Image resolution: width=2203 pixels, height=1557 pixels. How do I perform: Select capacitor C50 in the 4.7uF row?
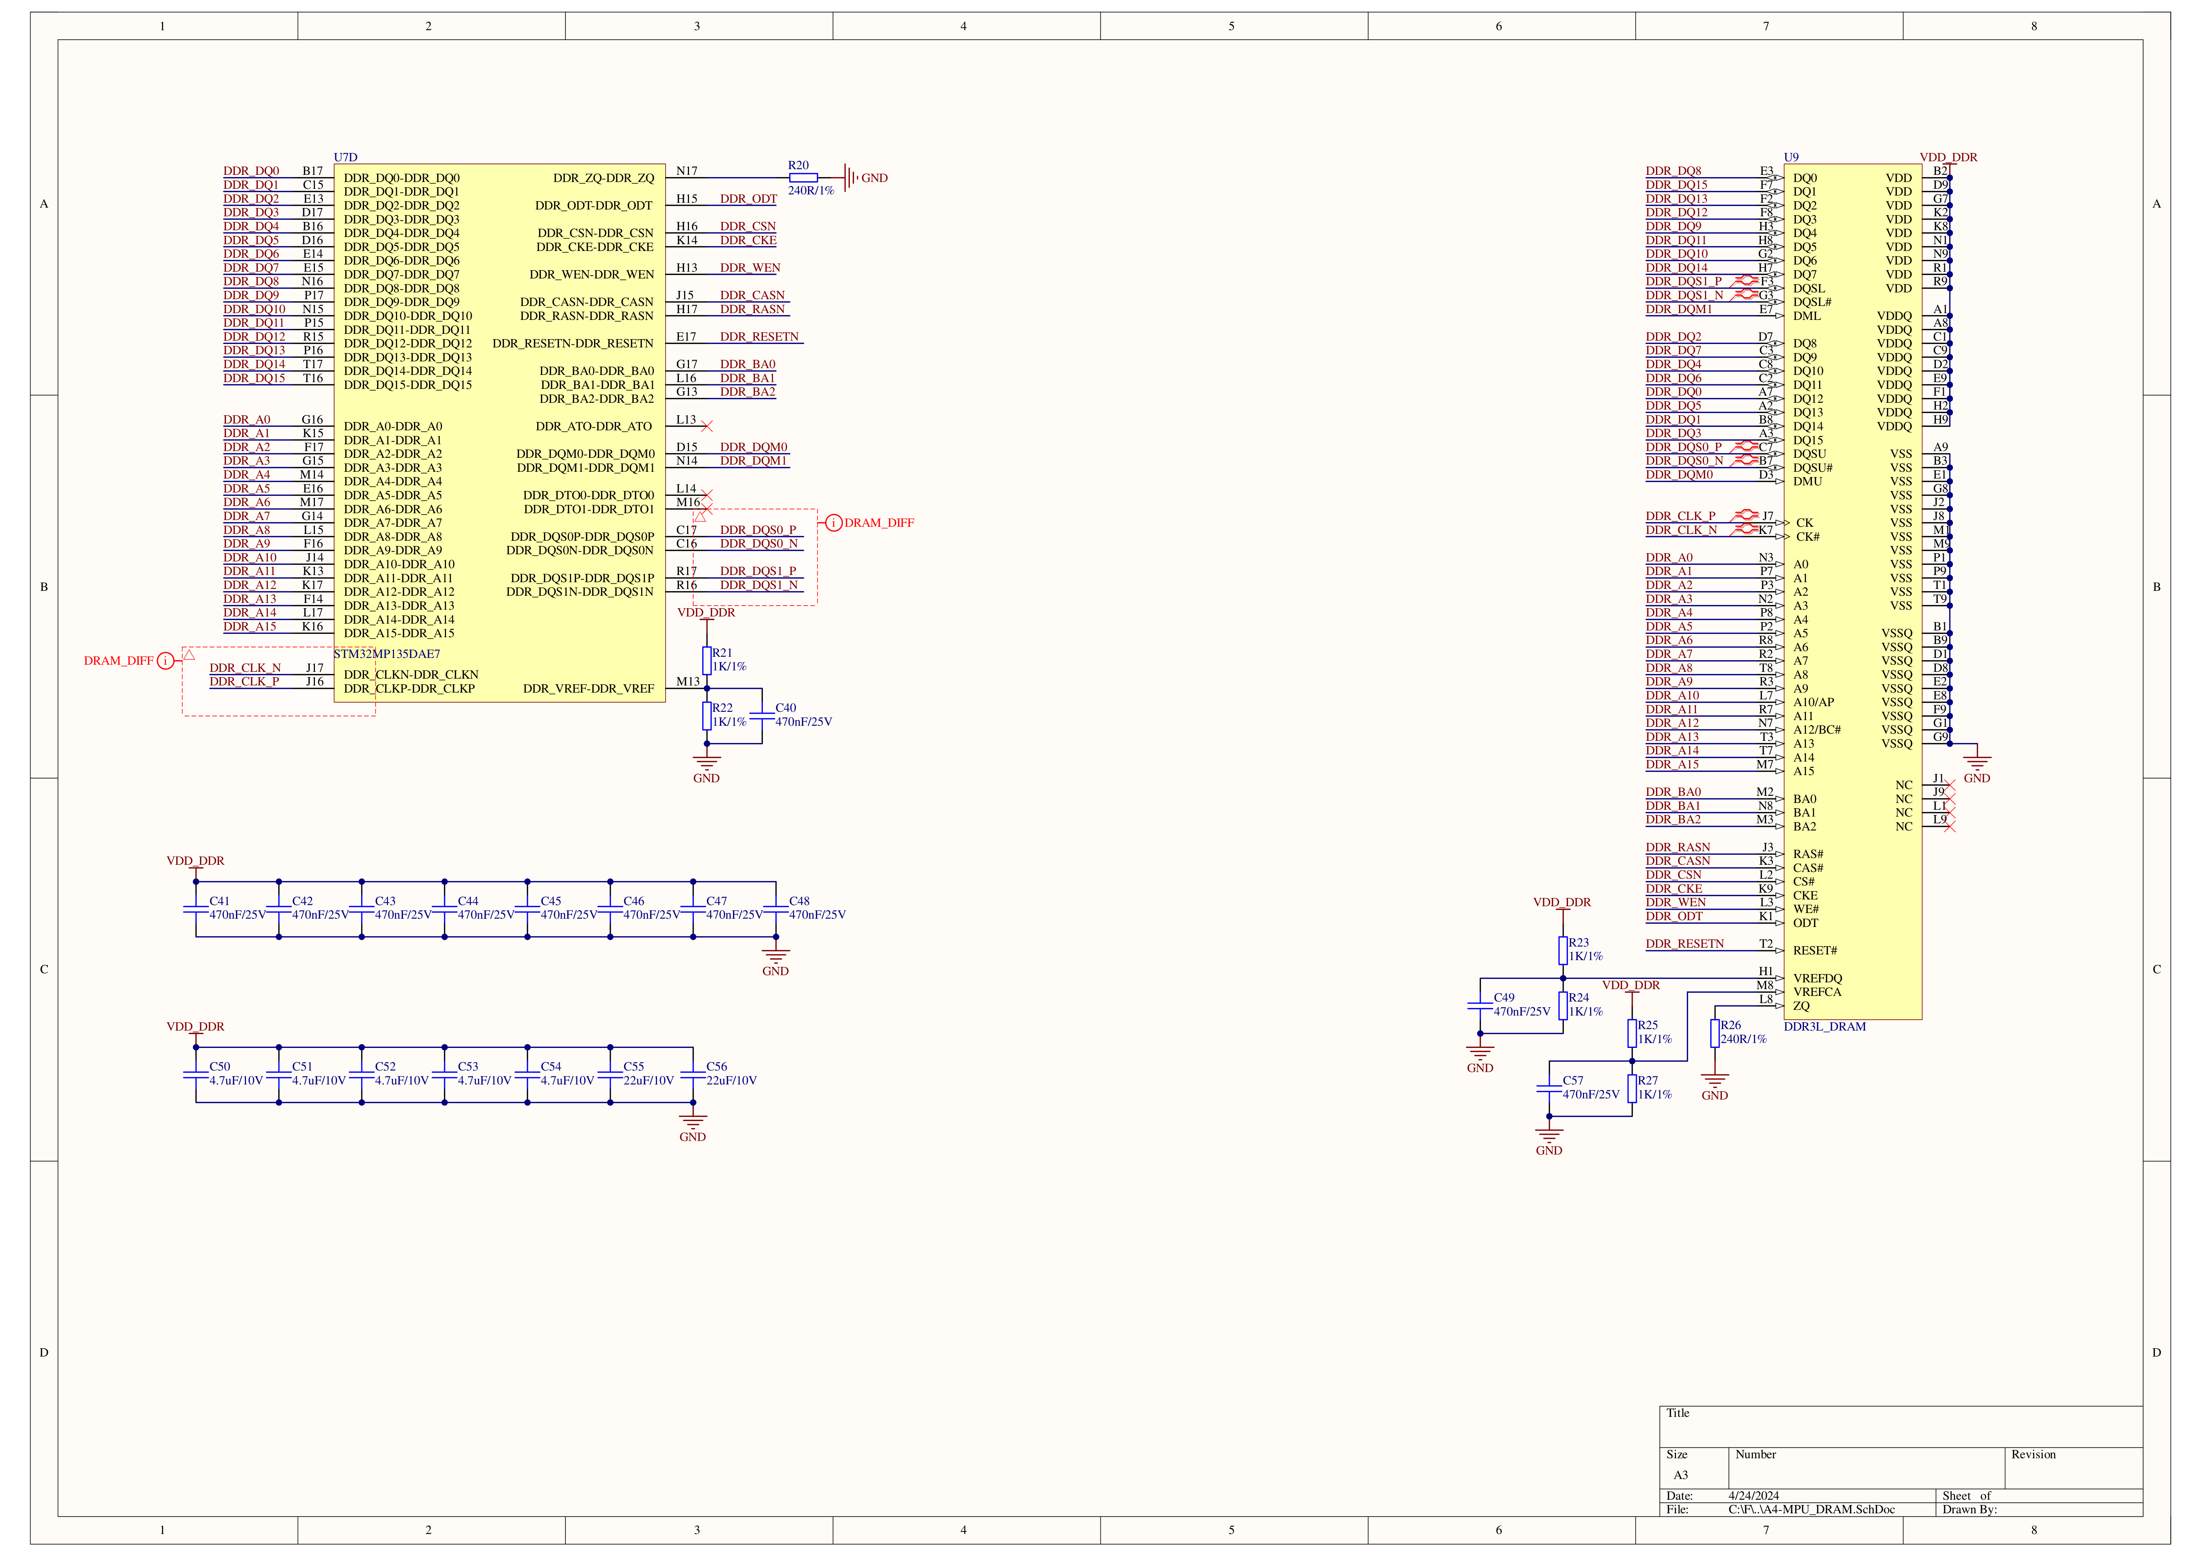click(x=196, y=1074)
